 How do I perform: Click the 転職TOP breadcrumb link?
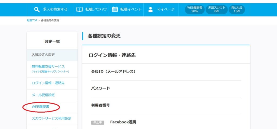32,20
